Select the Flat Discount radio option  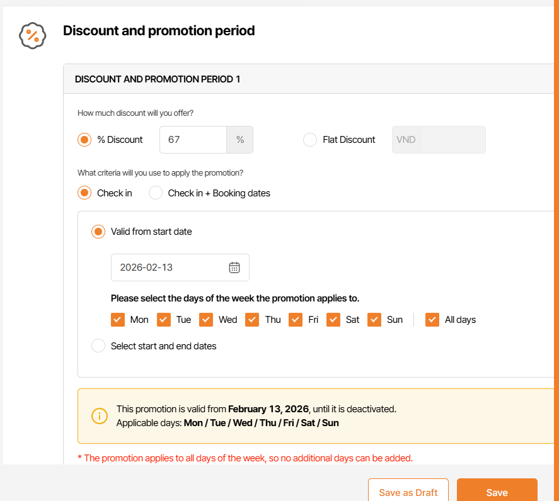pyautogui.click(x=310, y=140)
